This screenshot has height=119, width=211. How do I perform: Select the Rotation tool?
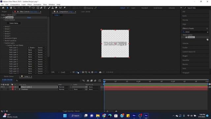[x=30, y=8]
